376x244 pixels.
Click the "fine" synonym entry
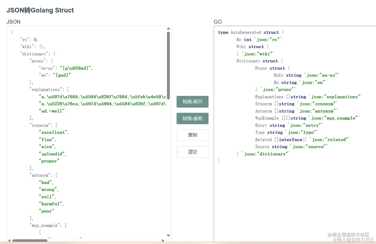click(x=47, y=140)
